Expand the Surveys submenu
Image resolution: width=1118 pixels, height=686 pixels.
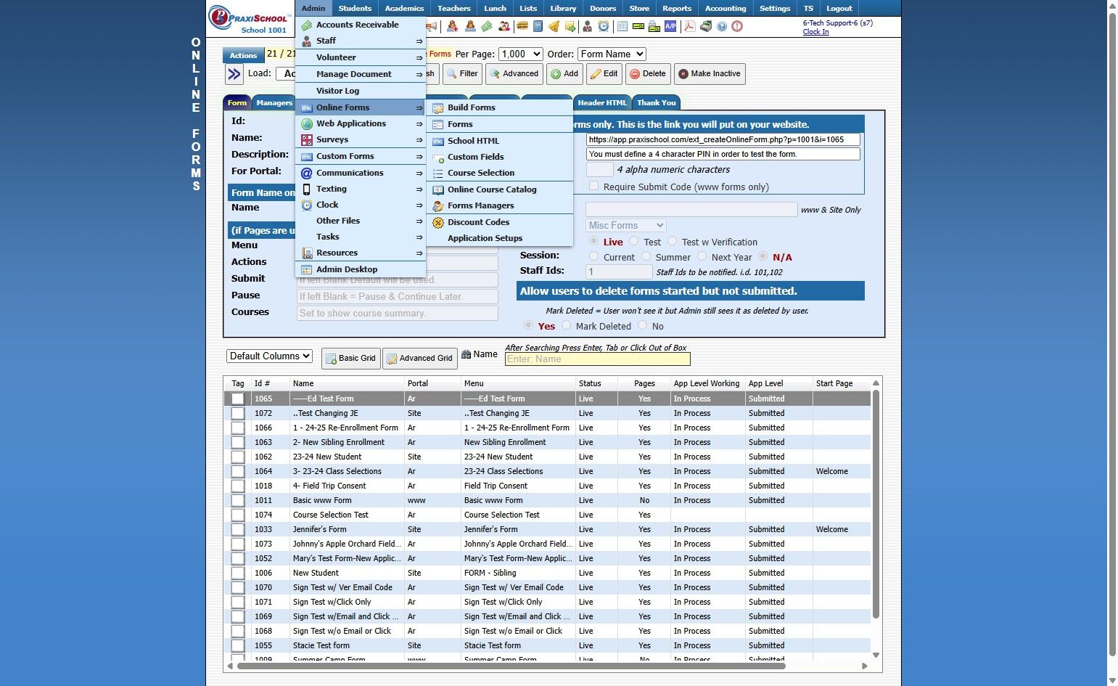point(361,139)
